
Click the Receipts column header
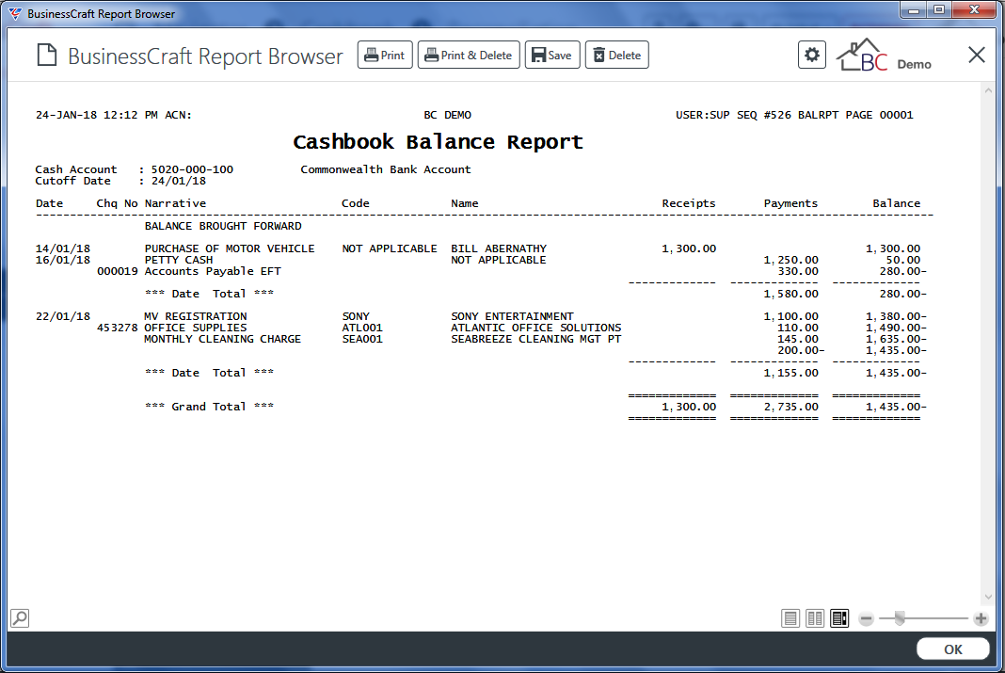[689, 203]
